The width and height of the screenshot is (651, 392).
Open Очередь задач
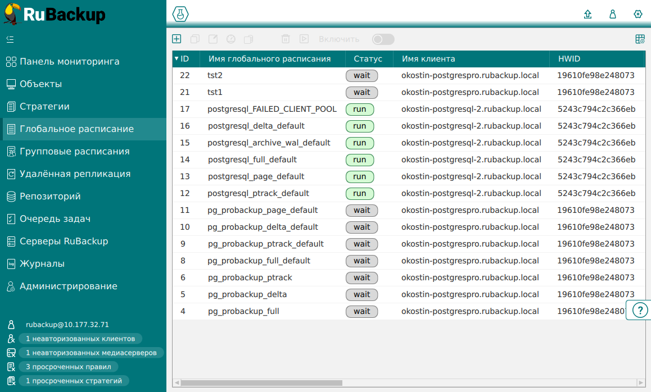(83, 218)
